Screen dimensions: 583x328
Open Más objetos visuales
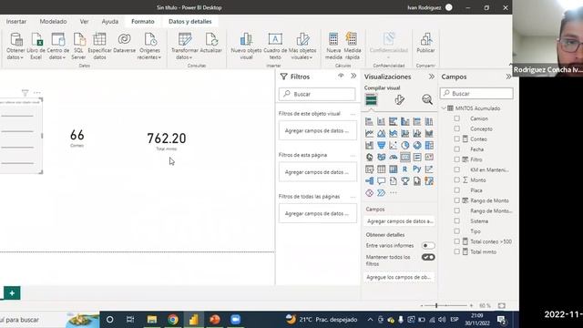click(x=302, y=46)
